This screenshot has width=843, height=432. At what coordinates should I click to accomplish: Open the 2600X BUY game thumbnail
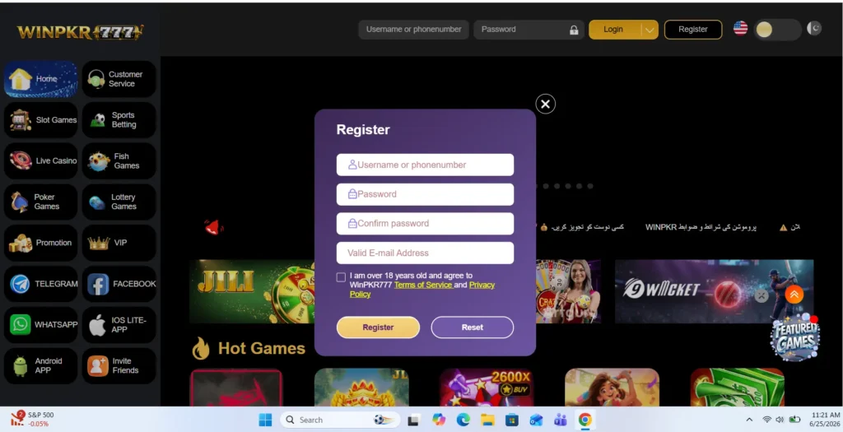pyautogui.click(x=487, y=387)
